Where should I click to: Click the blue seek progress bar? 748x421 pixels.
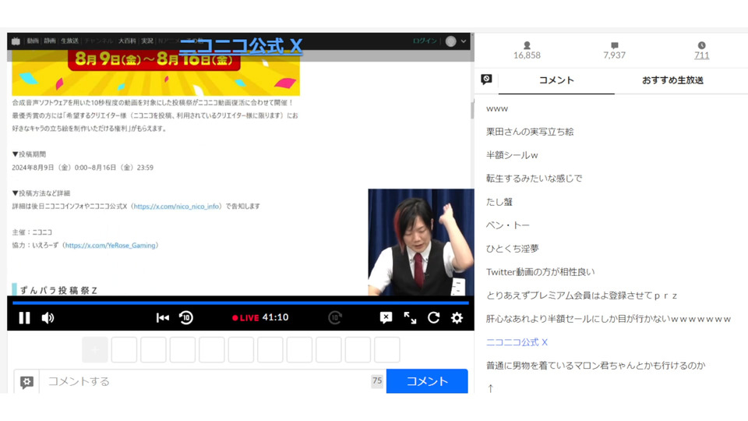tap(241, 302)
